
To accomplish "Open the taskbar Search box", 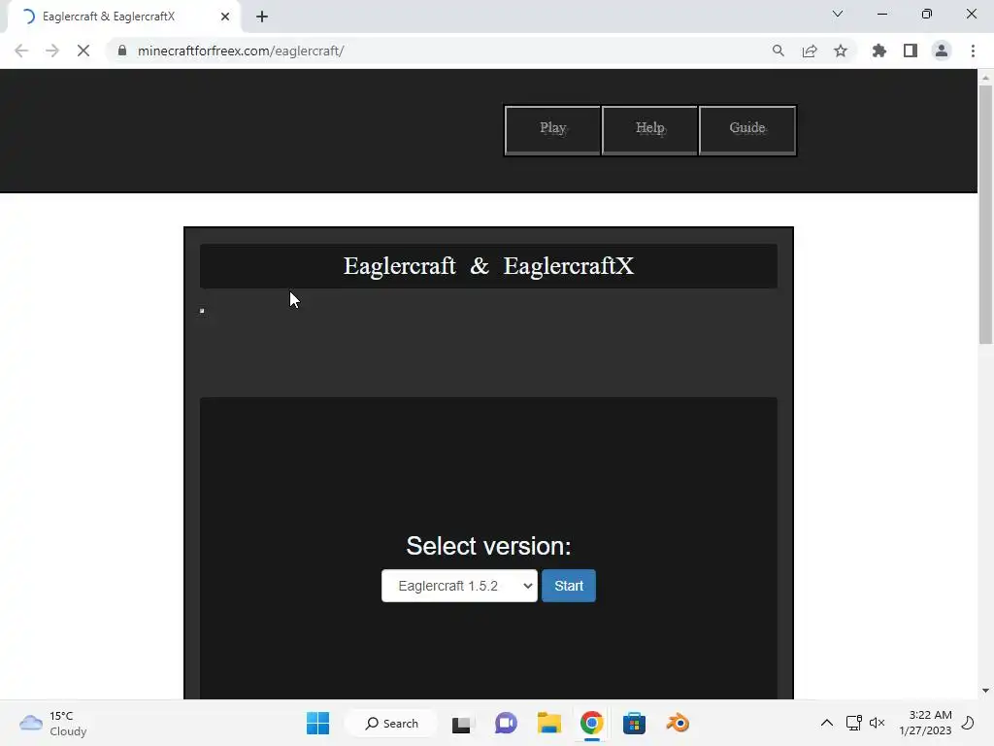I will pos(391,723).
